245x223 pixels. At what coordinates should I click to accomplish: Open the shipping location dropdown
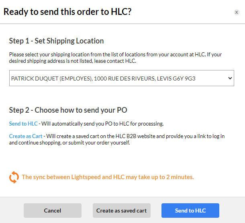(x=121, y=78)
